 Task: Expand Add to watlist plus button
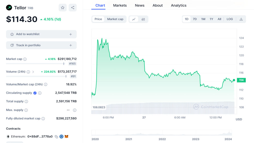(x=70, y=34)
